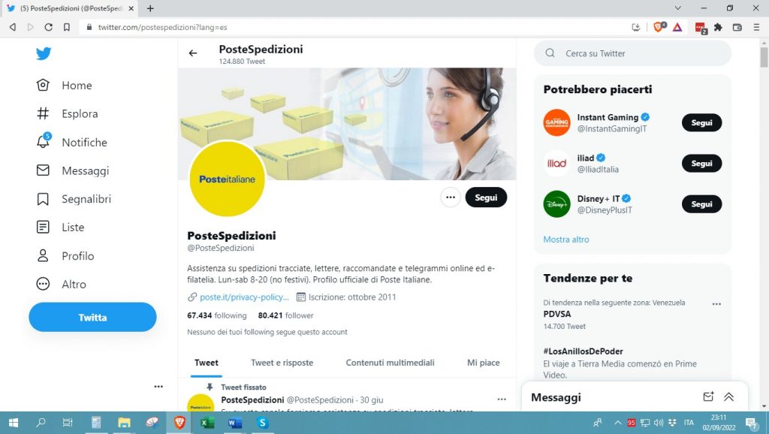Follow Instant Gaming with Segui button
The width and height of the screenshot is (769, 434).
(701, 122)
